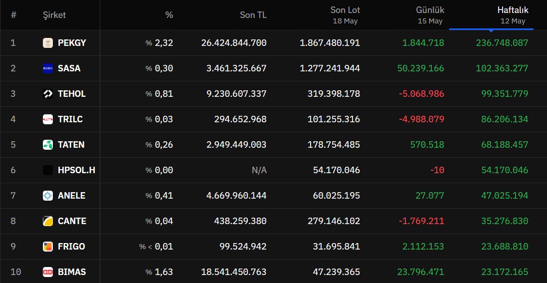Click the Şirket column header
The image size is (547, 283).
(54, 15)
